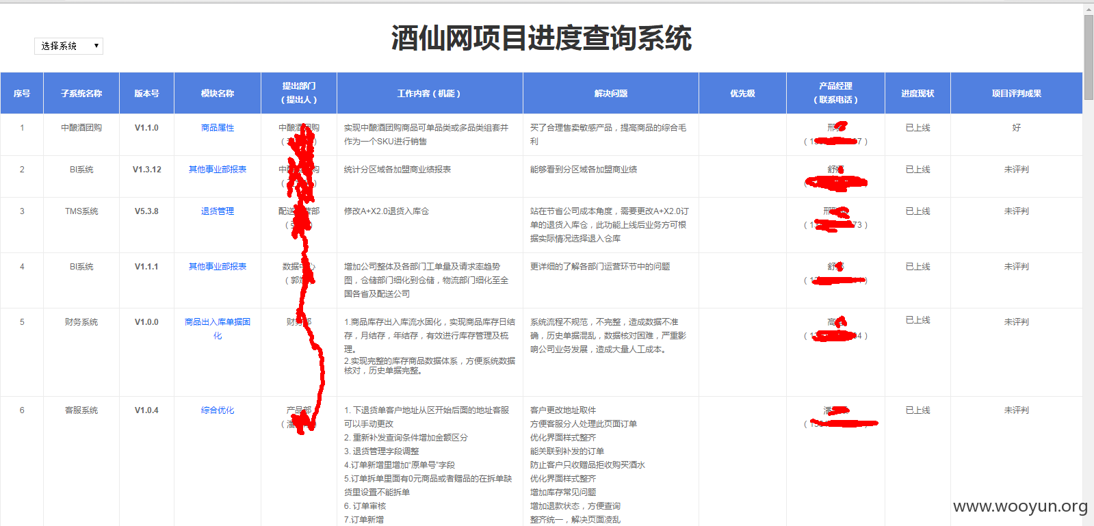1094x526 pixels.
Task: Click 已上线 status in row 1
Action: (x=917, y=128)
